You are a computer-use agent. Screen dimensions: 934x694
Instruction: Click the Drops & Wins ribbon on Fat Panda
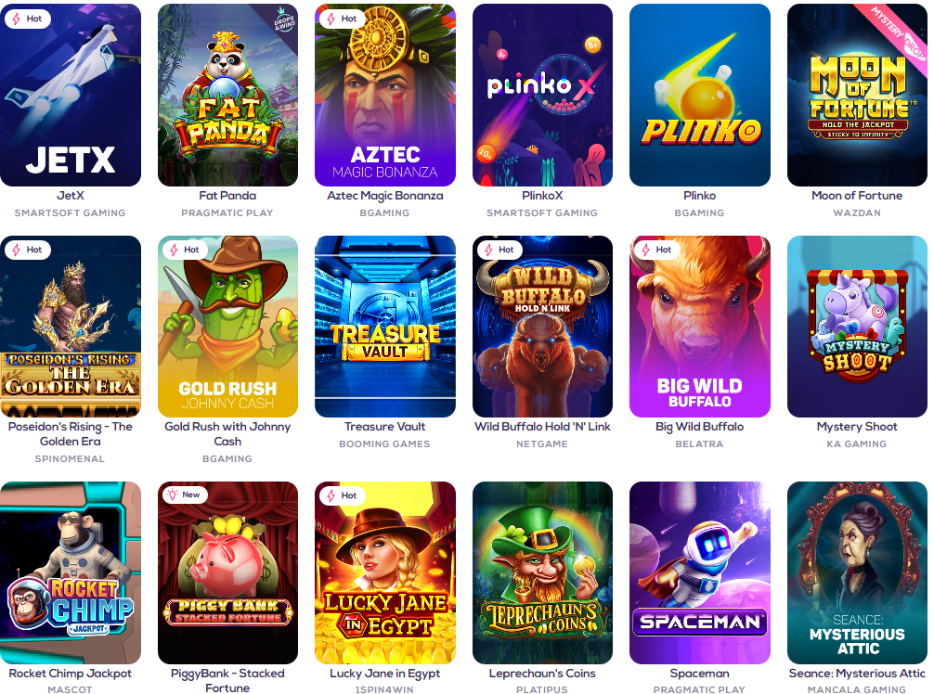pos(284,20)
